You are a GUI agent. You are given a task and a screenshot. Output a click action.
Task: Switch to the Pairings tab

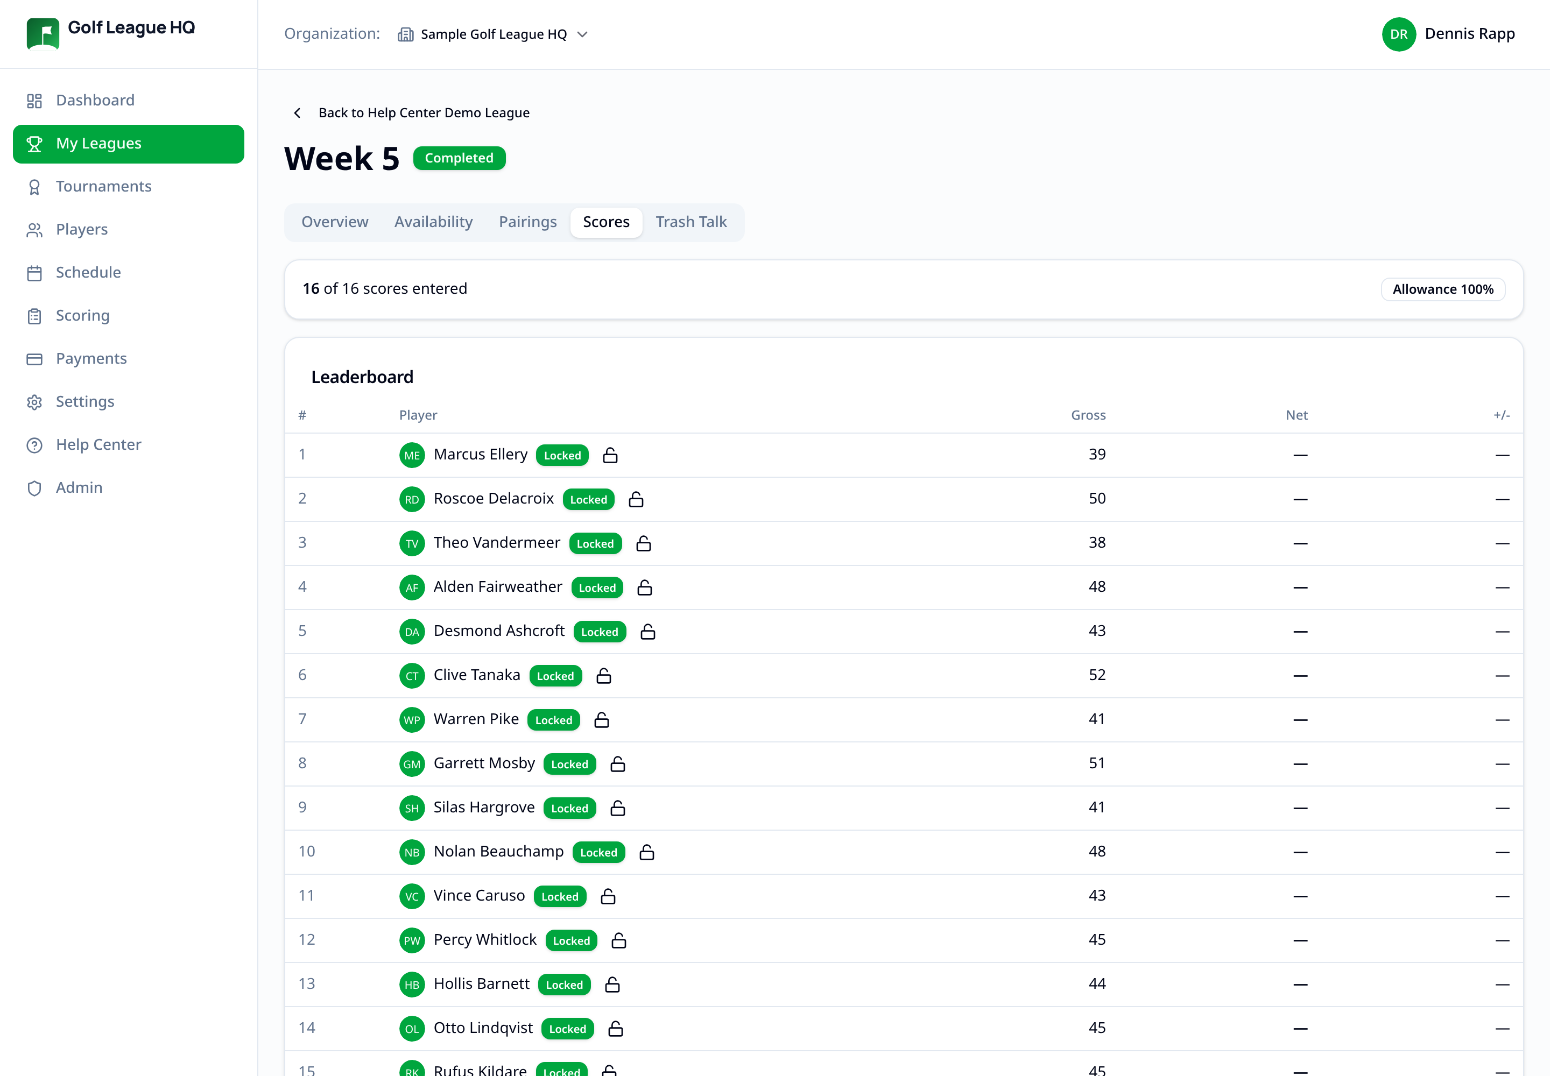tap(528, 223)
